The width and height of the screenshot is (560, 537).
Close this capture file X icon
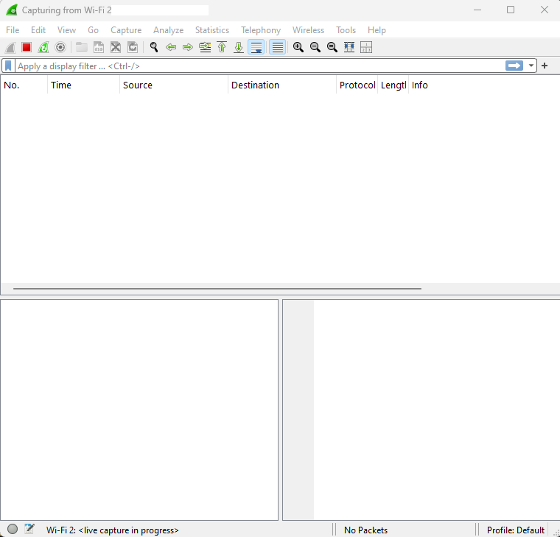[116, 47]
